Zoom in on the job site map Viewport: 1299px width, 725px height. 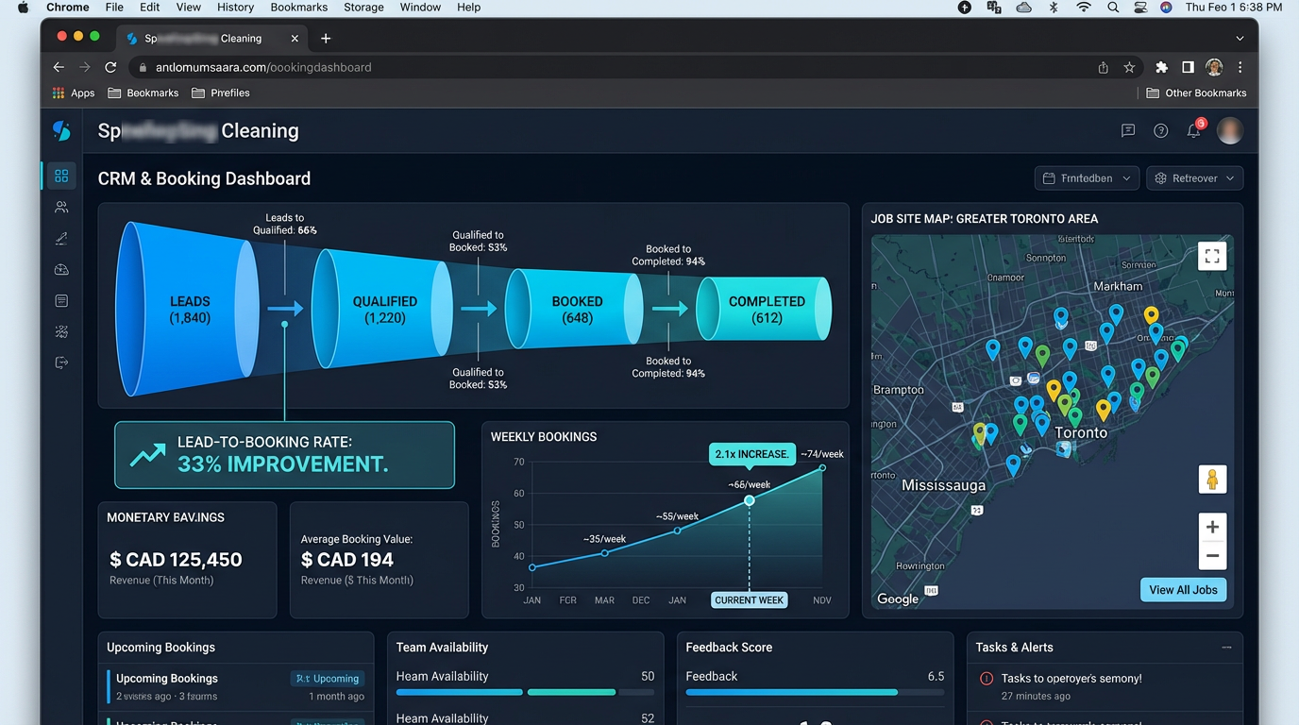point(1212,527)
